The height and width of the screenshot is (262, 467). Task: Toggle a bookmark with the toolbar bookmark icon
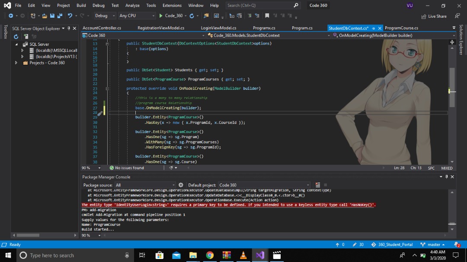[267, 16]
